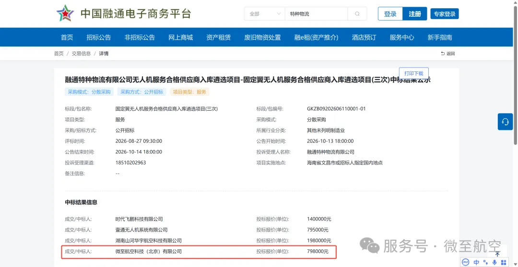Click the 登录 login button
Image resolution: width=518 pixels, height=267 pixels.
pos(390,14)
